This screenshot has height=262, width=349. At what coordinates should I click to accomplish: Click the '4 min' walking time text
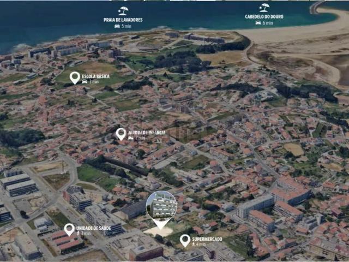201,245
